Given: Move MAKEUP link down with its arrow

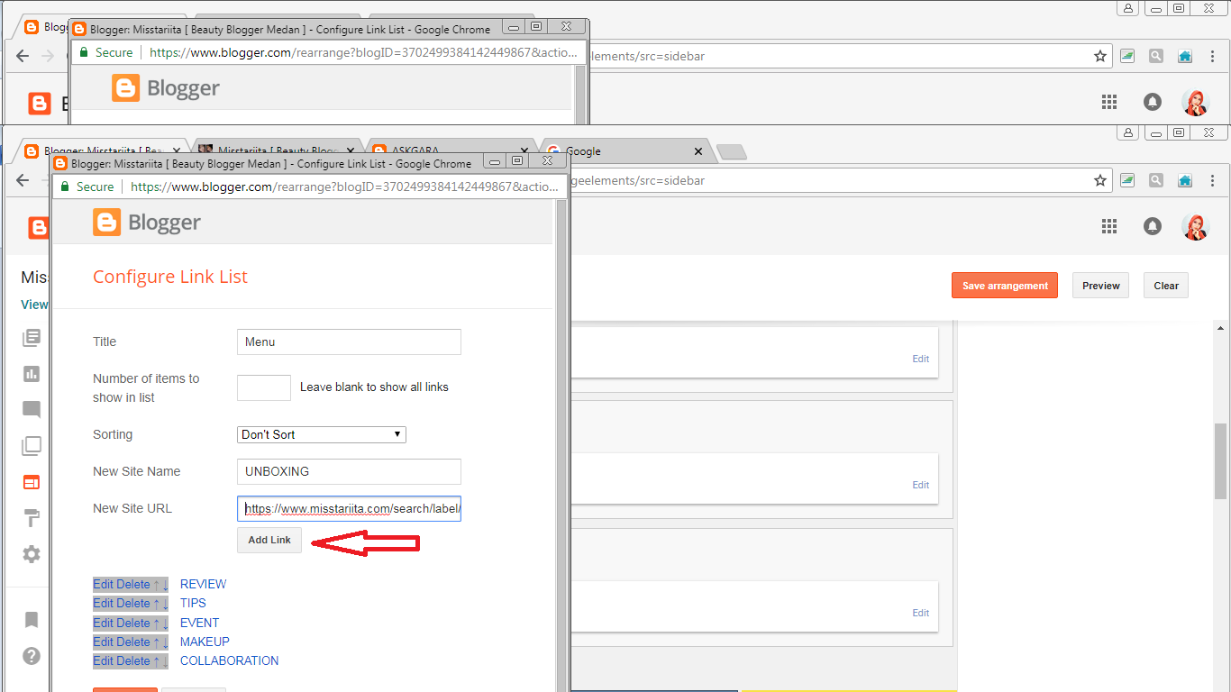Looking at the screenshot, I should click(165, 642).
